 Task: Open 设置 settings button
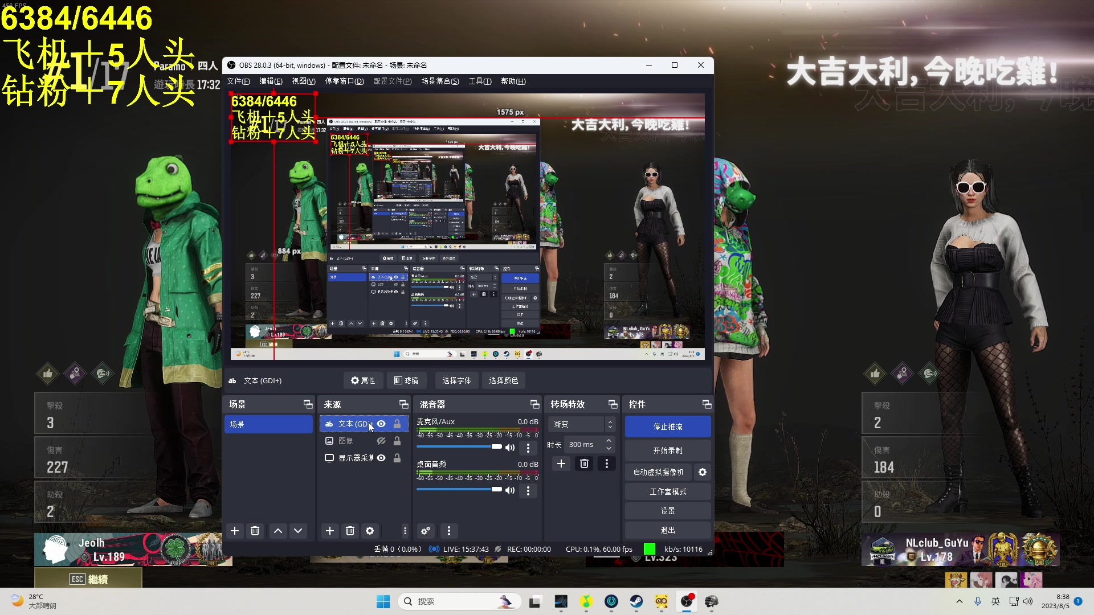click(x=668, y=511)
